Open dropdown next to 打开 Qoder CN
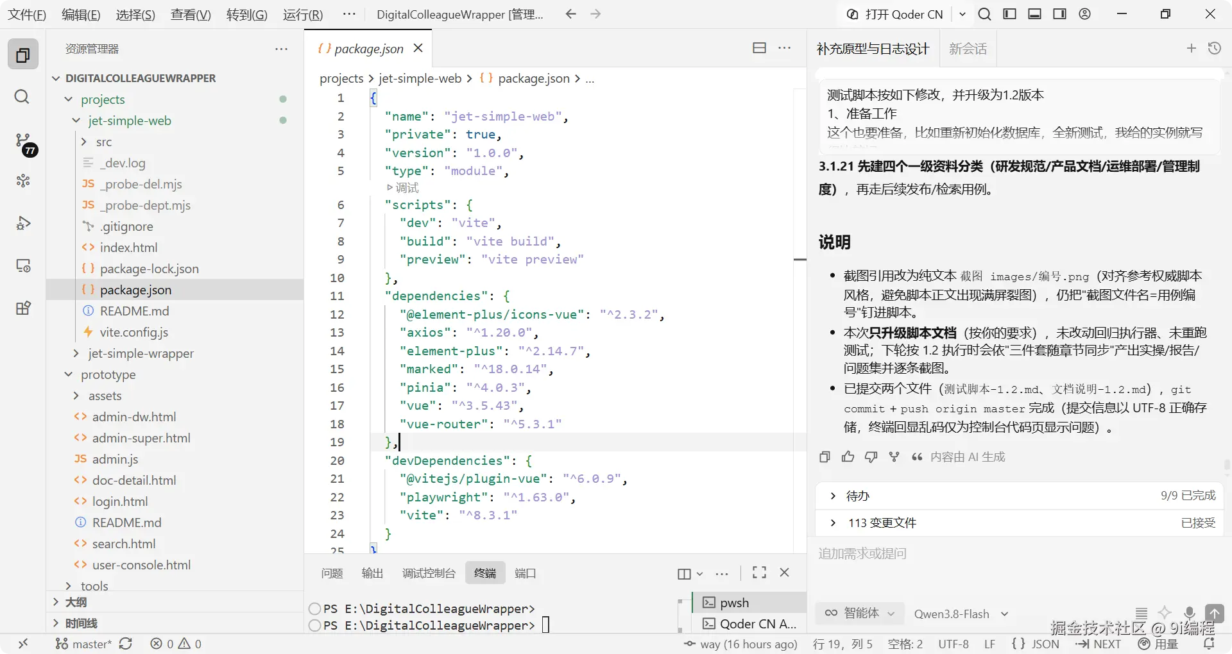 (963, 14)
